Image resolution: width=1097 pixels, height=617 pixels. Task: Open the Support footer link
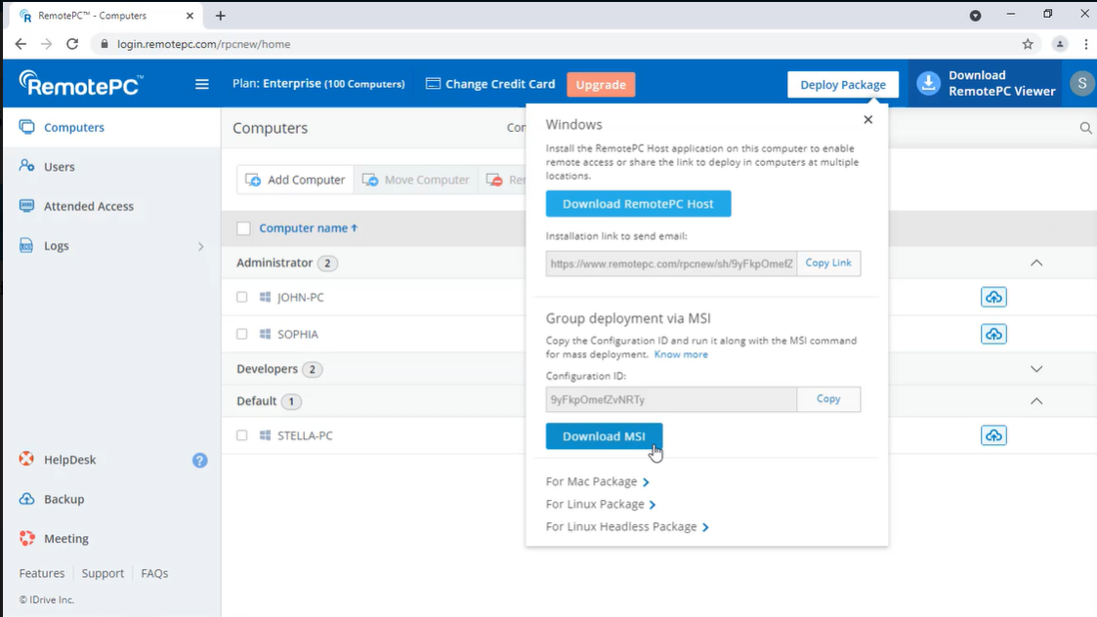pyautogui.click(x=103, y=573)
